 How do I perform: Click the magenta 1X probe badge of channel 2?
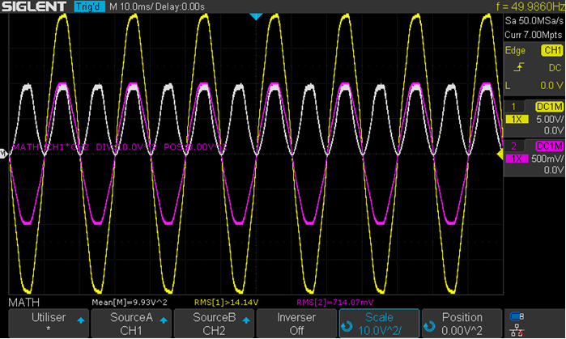pos(517,159)
